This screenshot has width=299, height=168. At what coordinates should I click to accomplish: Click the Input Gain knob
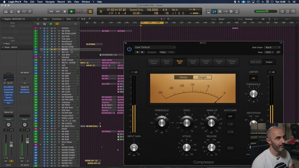[x=134, y=147]
